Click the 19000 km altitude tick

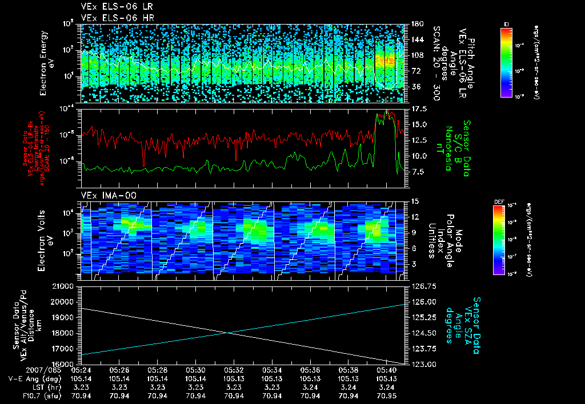[62, 317]
